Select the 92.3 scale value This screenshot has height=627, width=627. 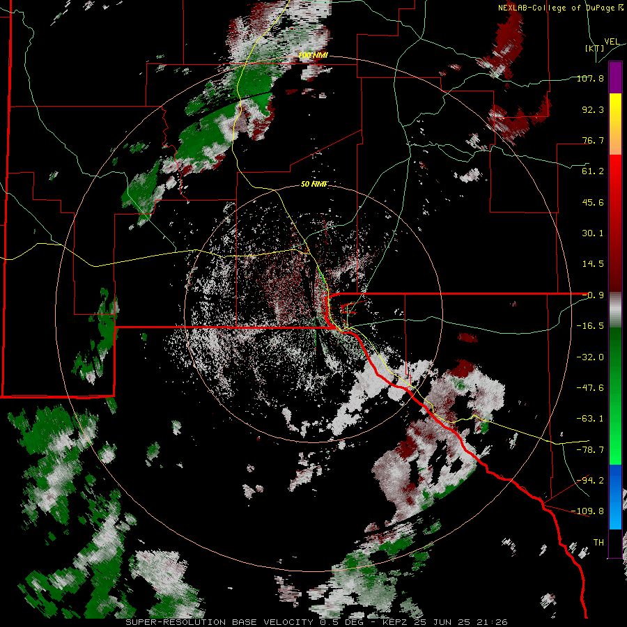593,109
